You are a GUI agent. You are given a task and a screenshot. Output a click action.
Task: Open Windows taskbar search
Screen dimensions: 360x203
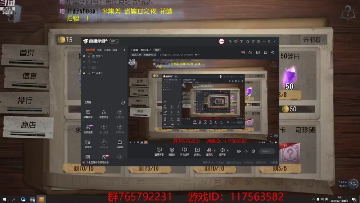click(13, 199)
